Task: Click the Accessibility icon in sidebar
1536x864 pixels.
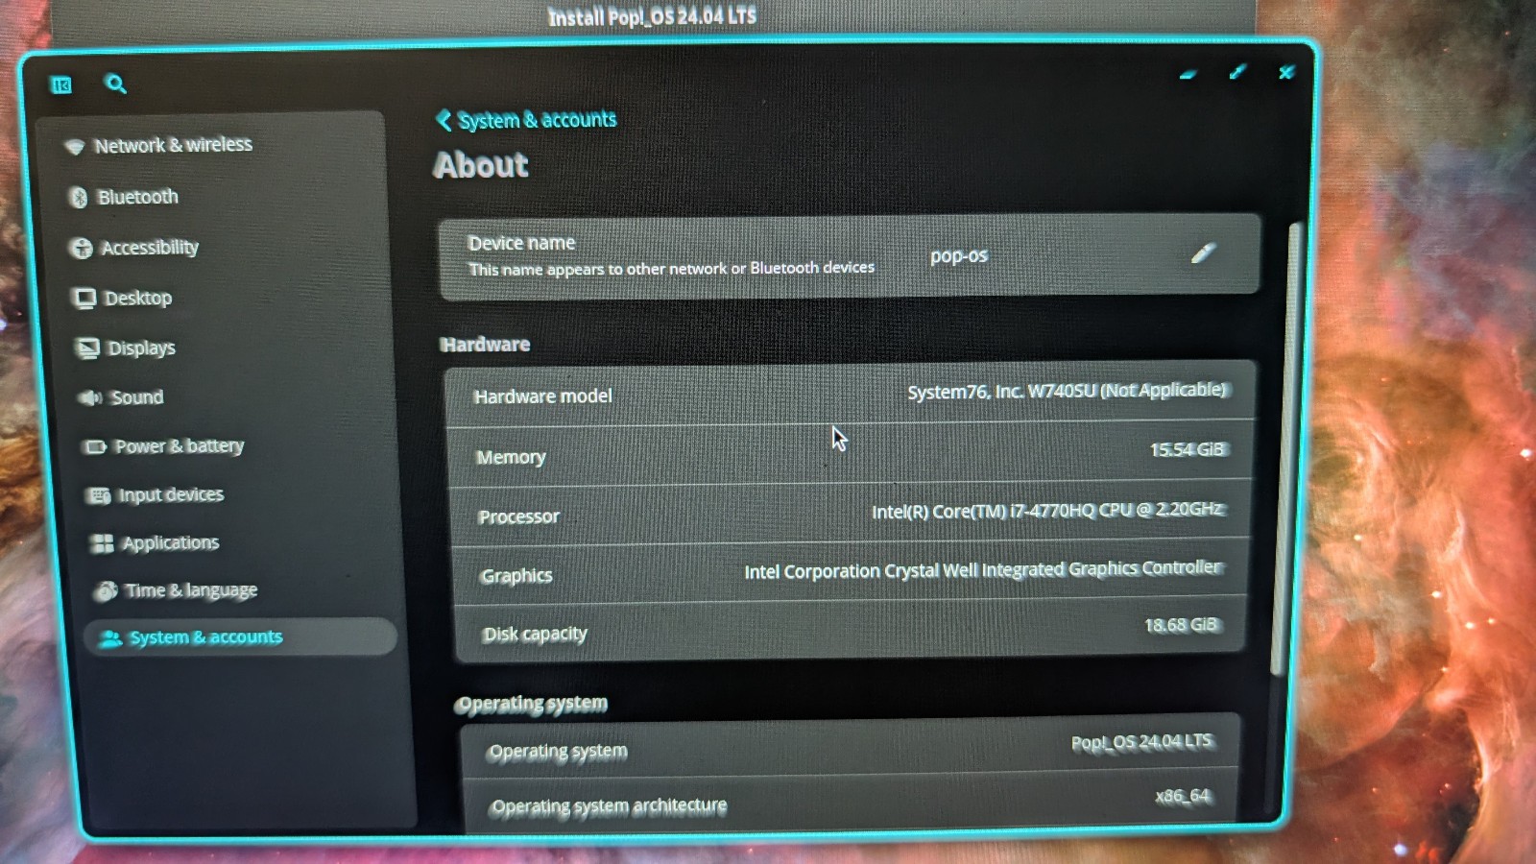Action: (82, 249)
